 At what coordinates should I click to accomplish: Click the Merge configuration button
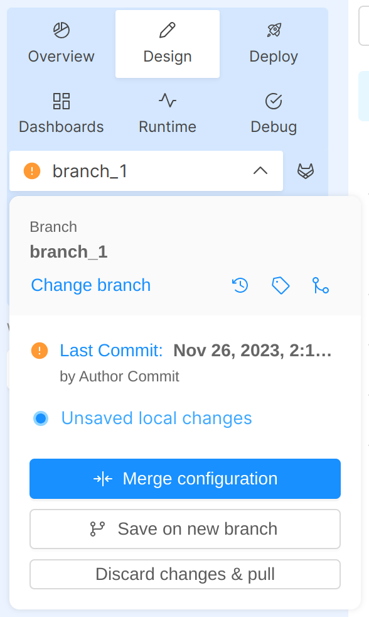pyautogui.click(x=184, y=479)
